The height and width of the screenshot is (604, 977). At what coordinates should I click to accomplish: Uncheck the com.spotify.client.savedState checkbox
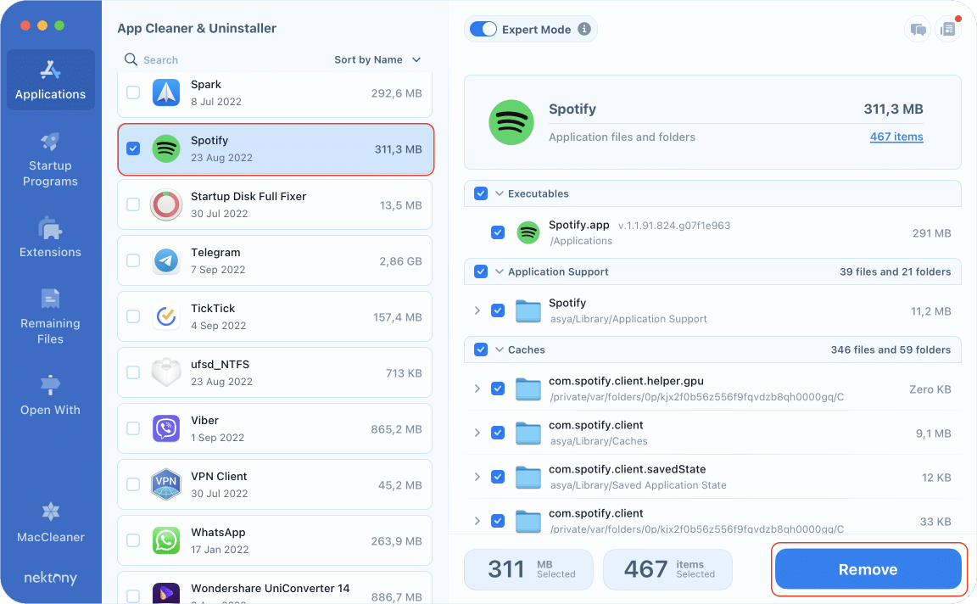498,477
